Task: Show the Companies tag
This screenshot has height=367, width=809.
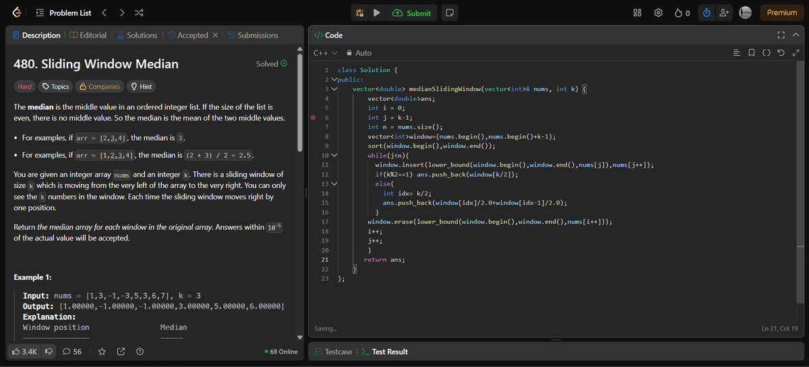Action: [x=100, y=86]
